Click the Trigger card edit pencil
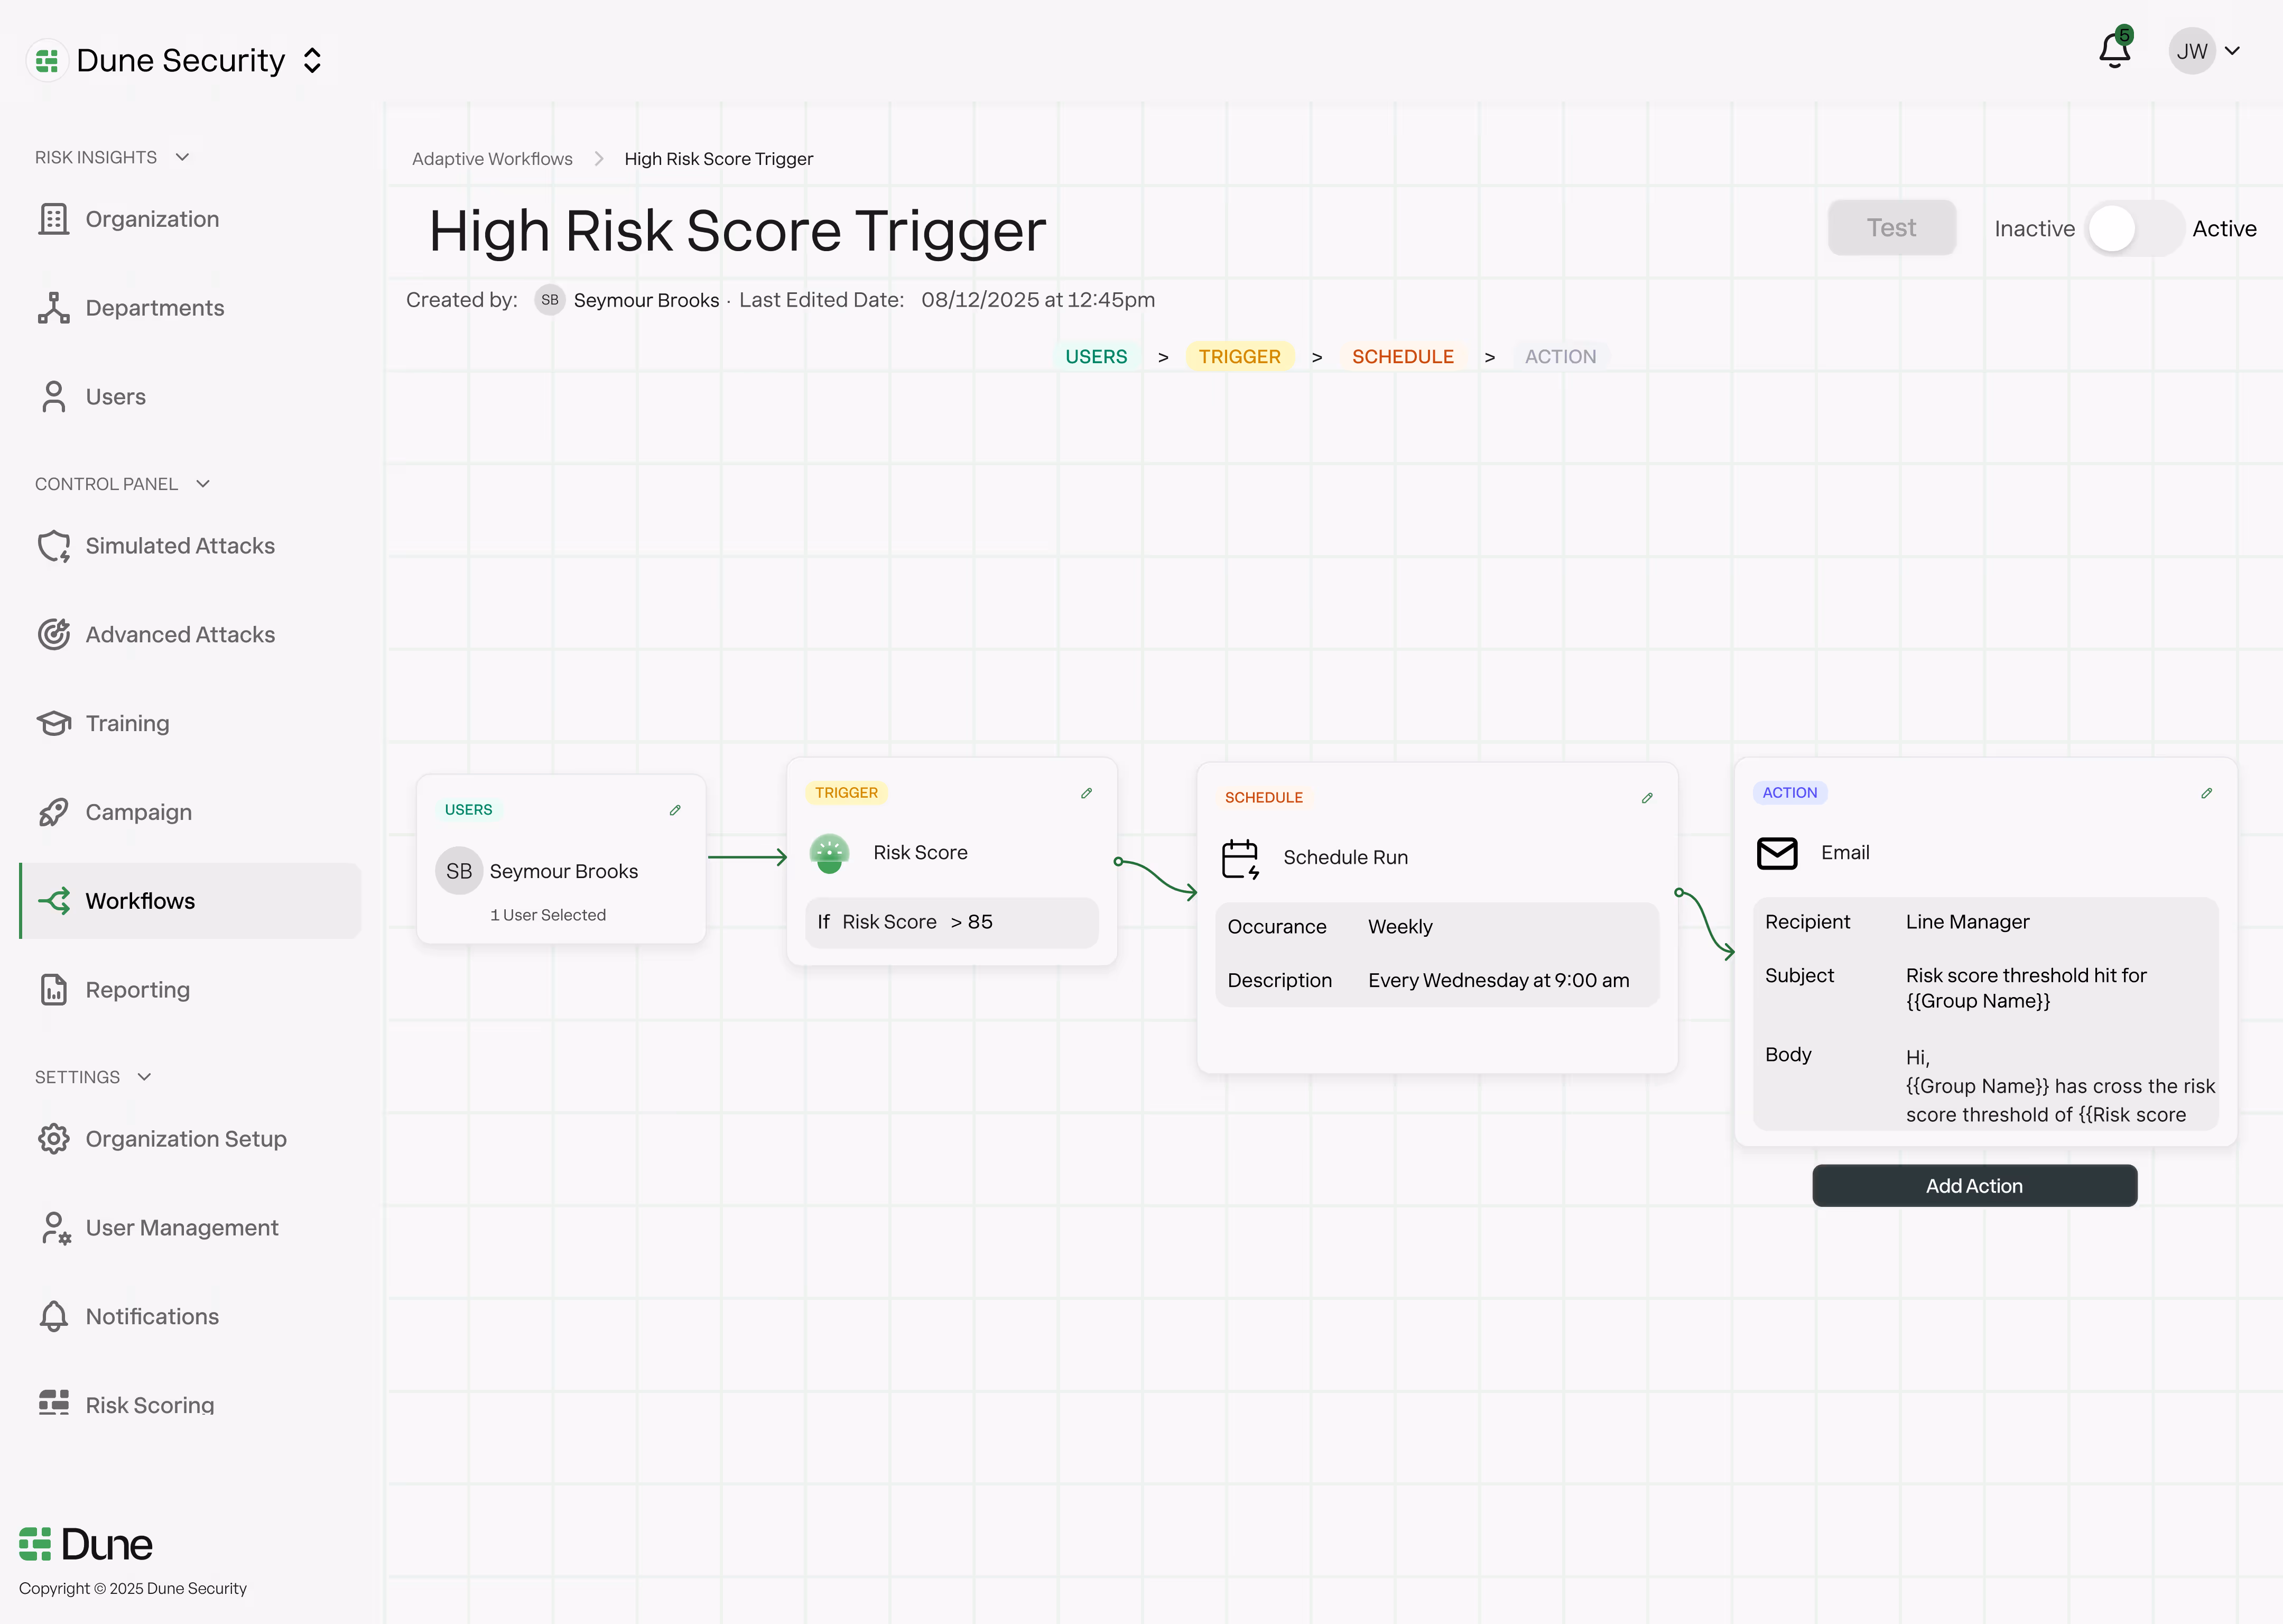Screen dimensions: 2283x1624 (x=1087, y=793)
